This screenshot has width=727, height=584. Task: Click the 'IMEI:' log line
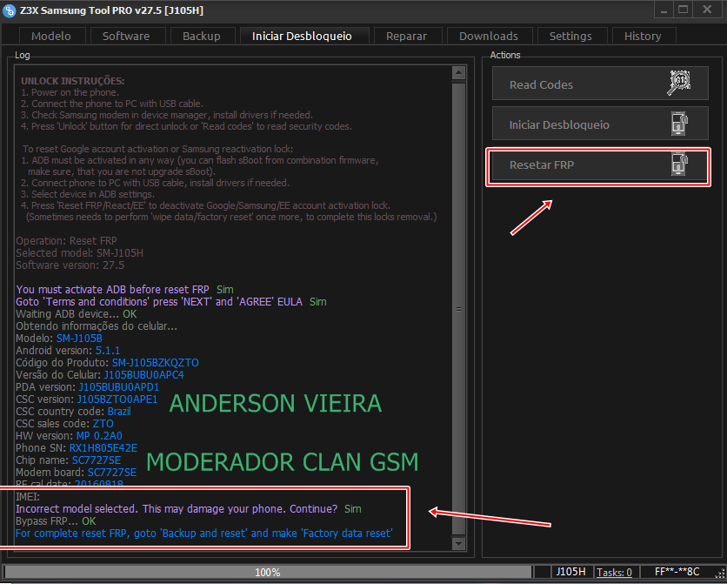(x=28, y=497)
